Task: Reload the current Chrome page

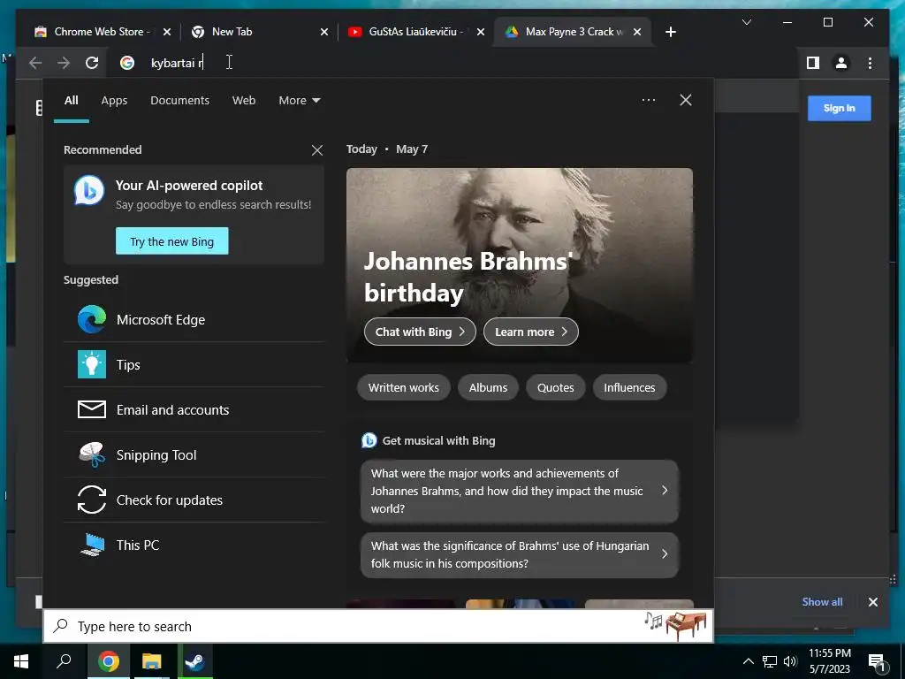Action: tap(92, 63)
